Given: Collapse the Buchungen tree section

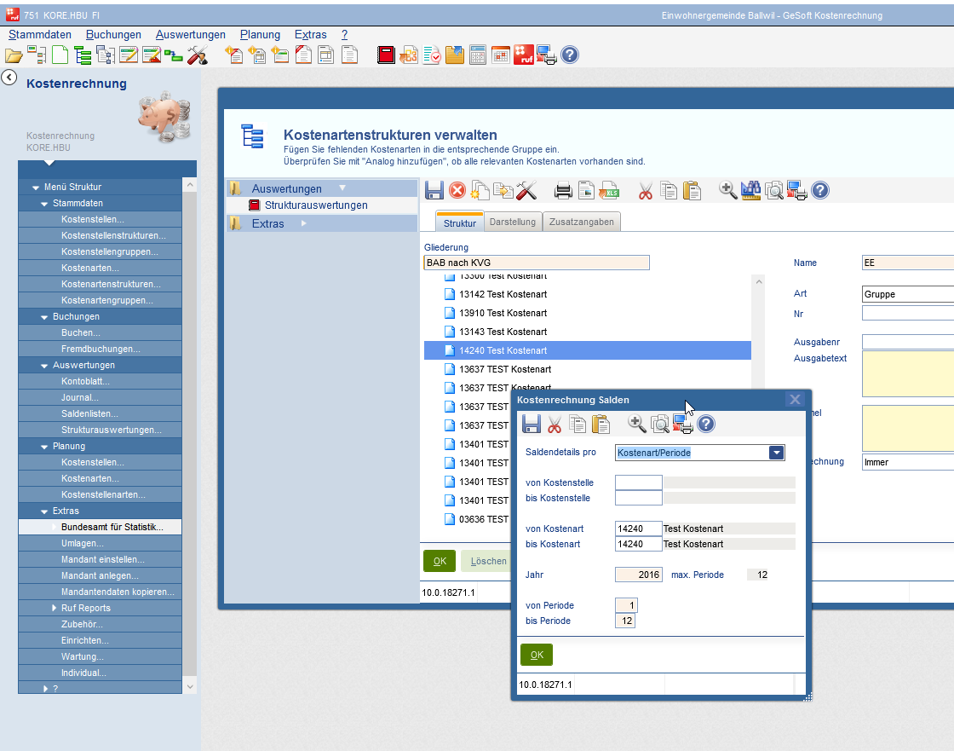Looking at the screenshot, I should click(x=44, y=317).
